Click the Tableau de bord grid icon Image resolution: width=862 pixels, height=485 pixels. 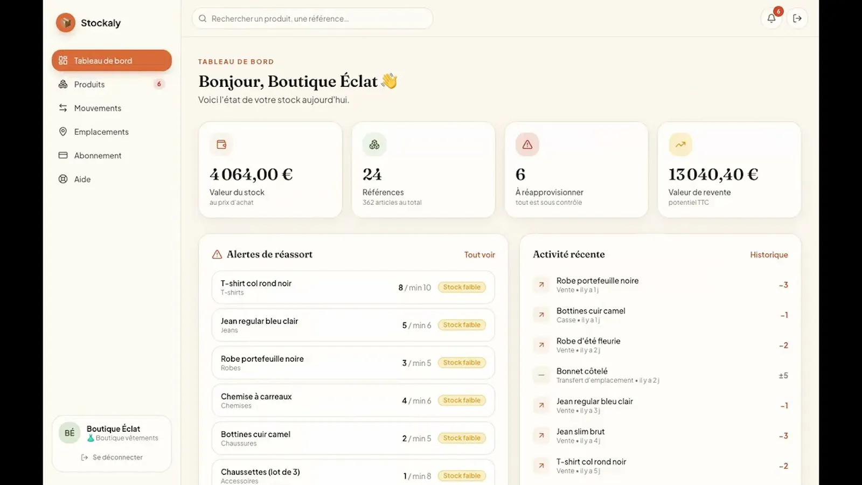[x=63, y=60]
